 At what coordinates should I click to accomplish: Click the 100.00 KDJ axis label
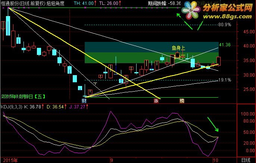point(248,114)
